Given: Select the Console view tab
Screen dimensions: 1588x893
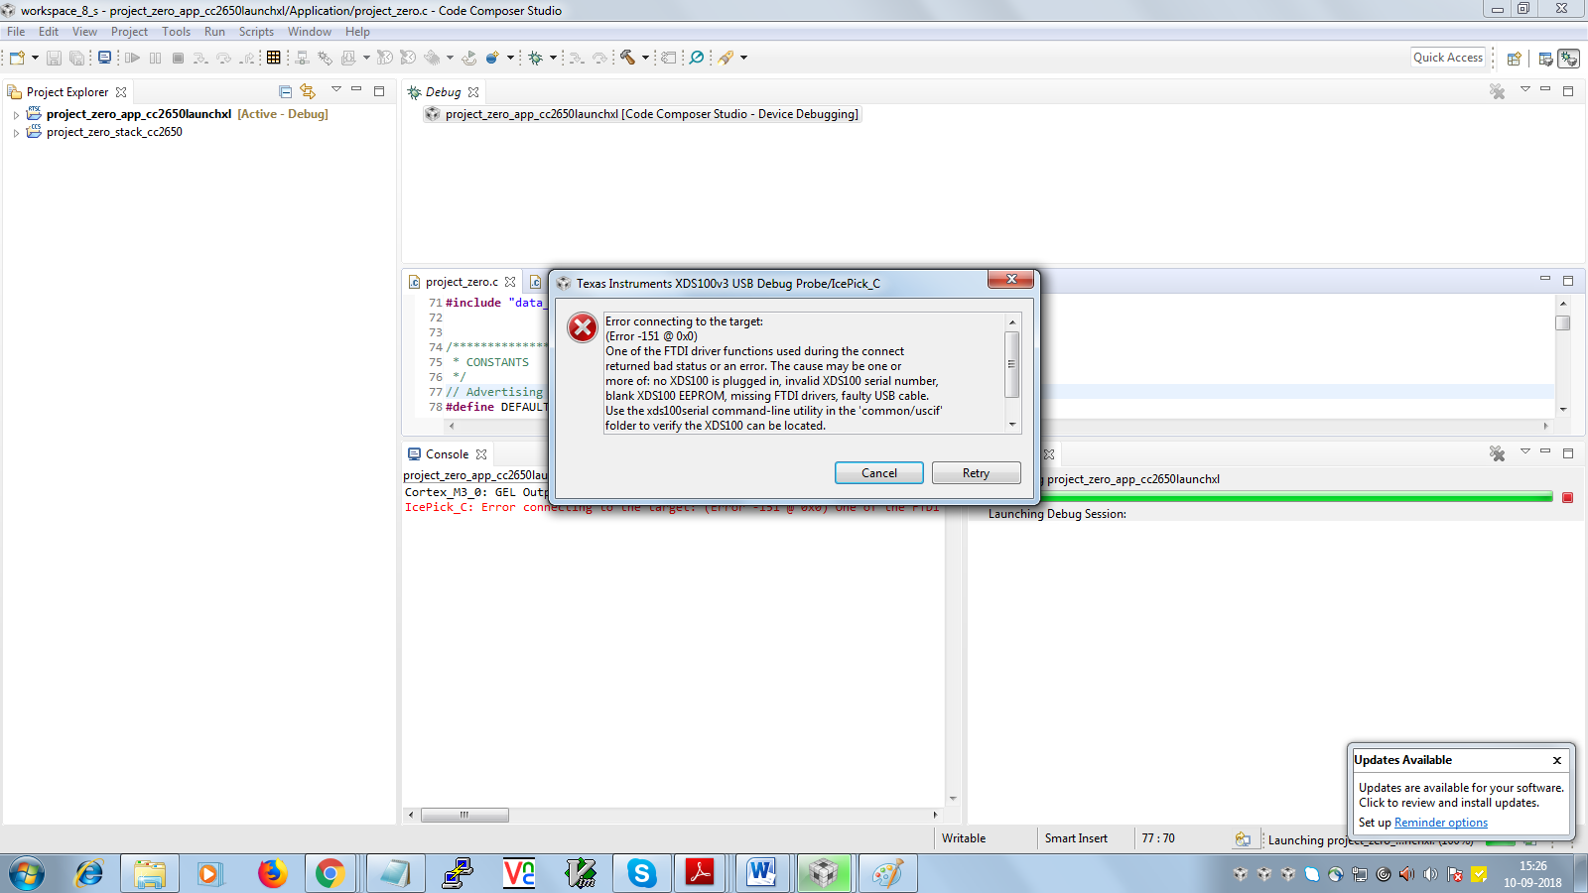Looking at the screenshot, I should (447, 454).
